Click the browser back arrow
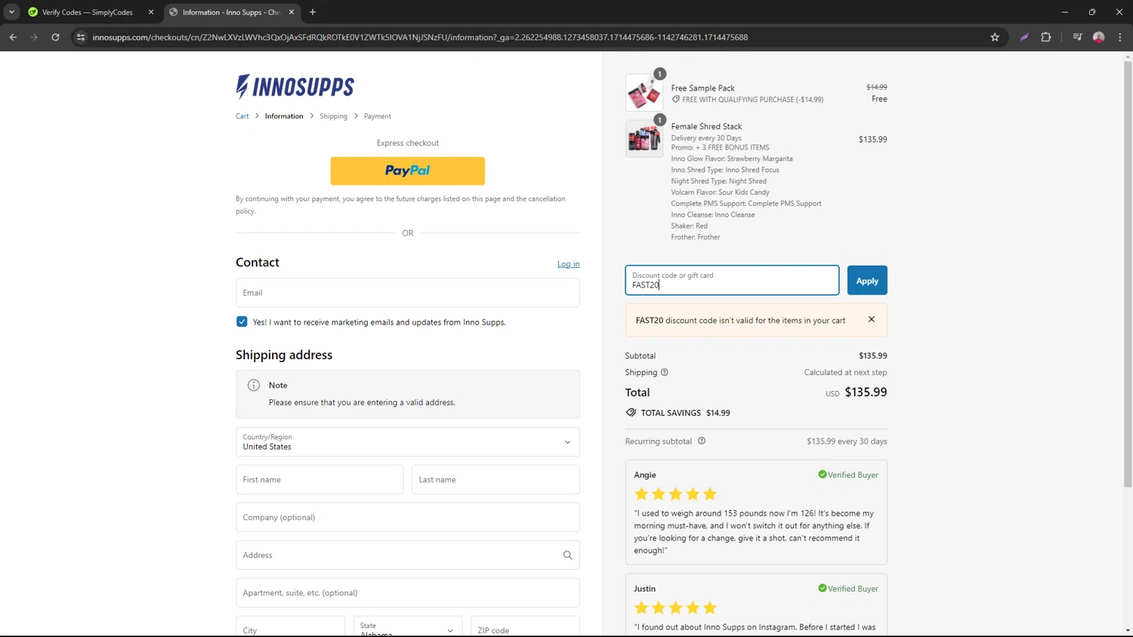 (13, 37)
